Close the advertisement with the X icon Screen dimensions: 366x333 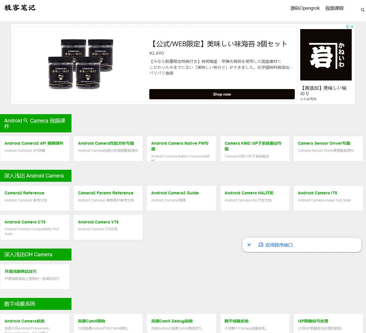(352, 27)
